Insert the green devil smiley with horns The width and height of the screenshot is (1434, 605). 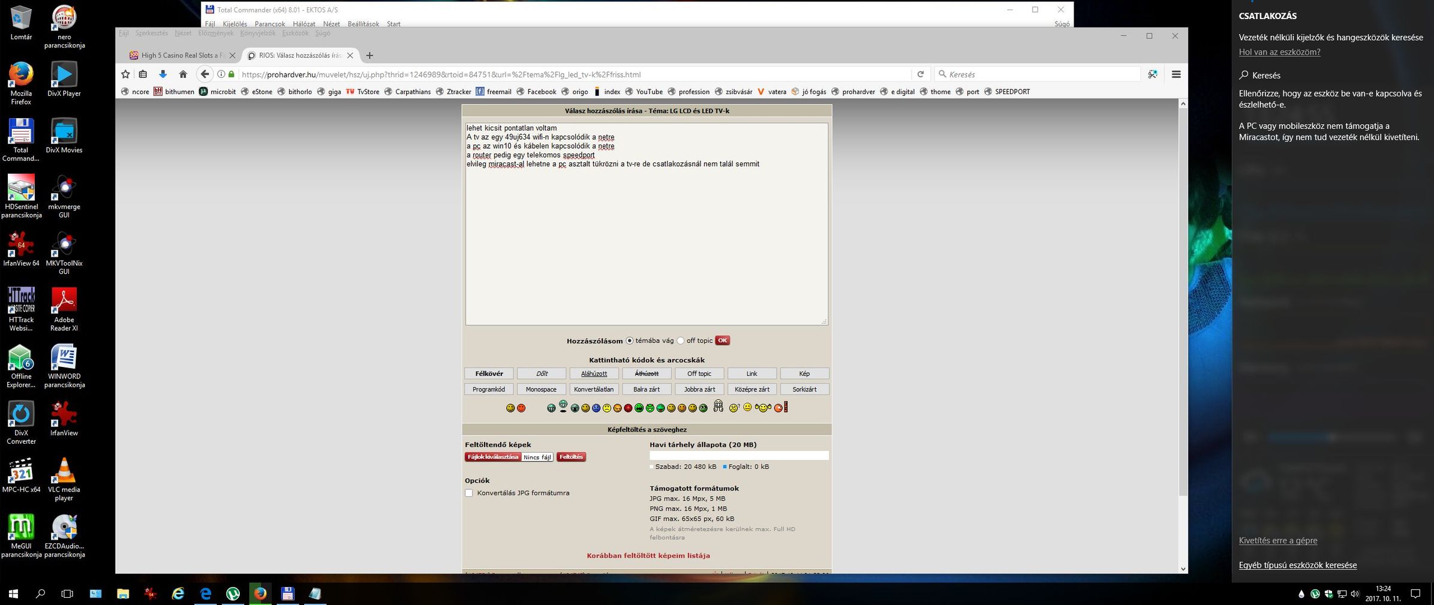pyautogui.click(x=650, y=408)
